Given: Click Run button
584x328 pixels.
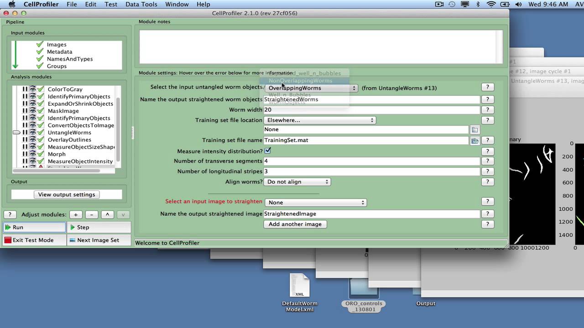Looking at the screenshot, I should click(x=35, y=227).
